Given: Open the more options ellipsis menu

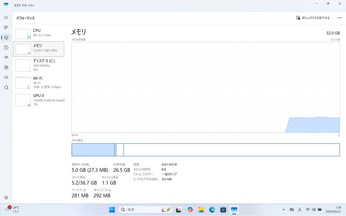Looking at the screenshot, I should (x=339, y=18).
